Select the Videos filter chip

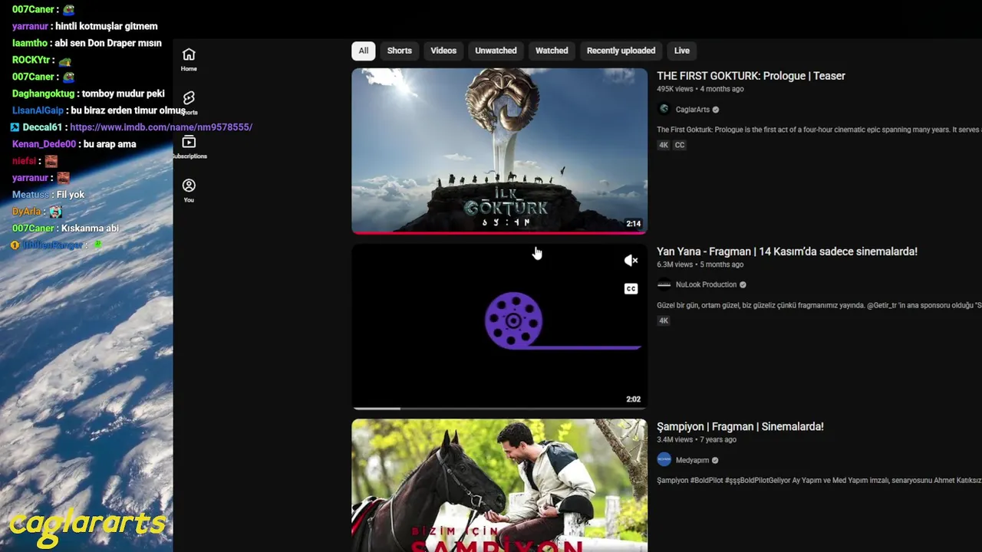[443, 51]
